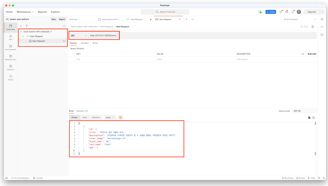Search within the response body
The image size is (328, 186).
click(314, 117)
